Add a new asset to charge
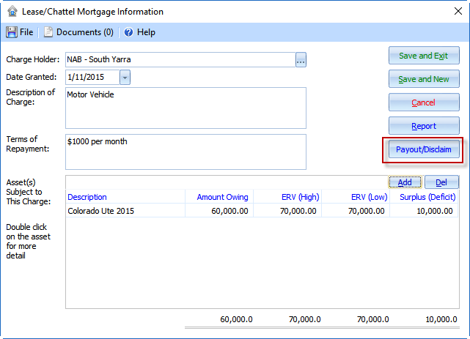Image resolution: width=470 pixels, height=339 pixels. point(403,182)
